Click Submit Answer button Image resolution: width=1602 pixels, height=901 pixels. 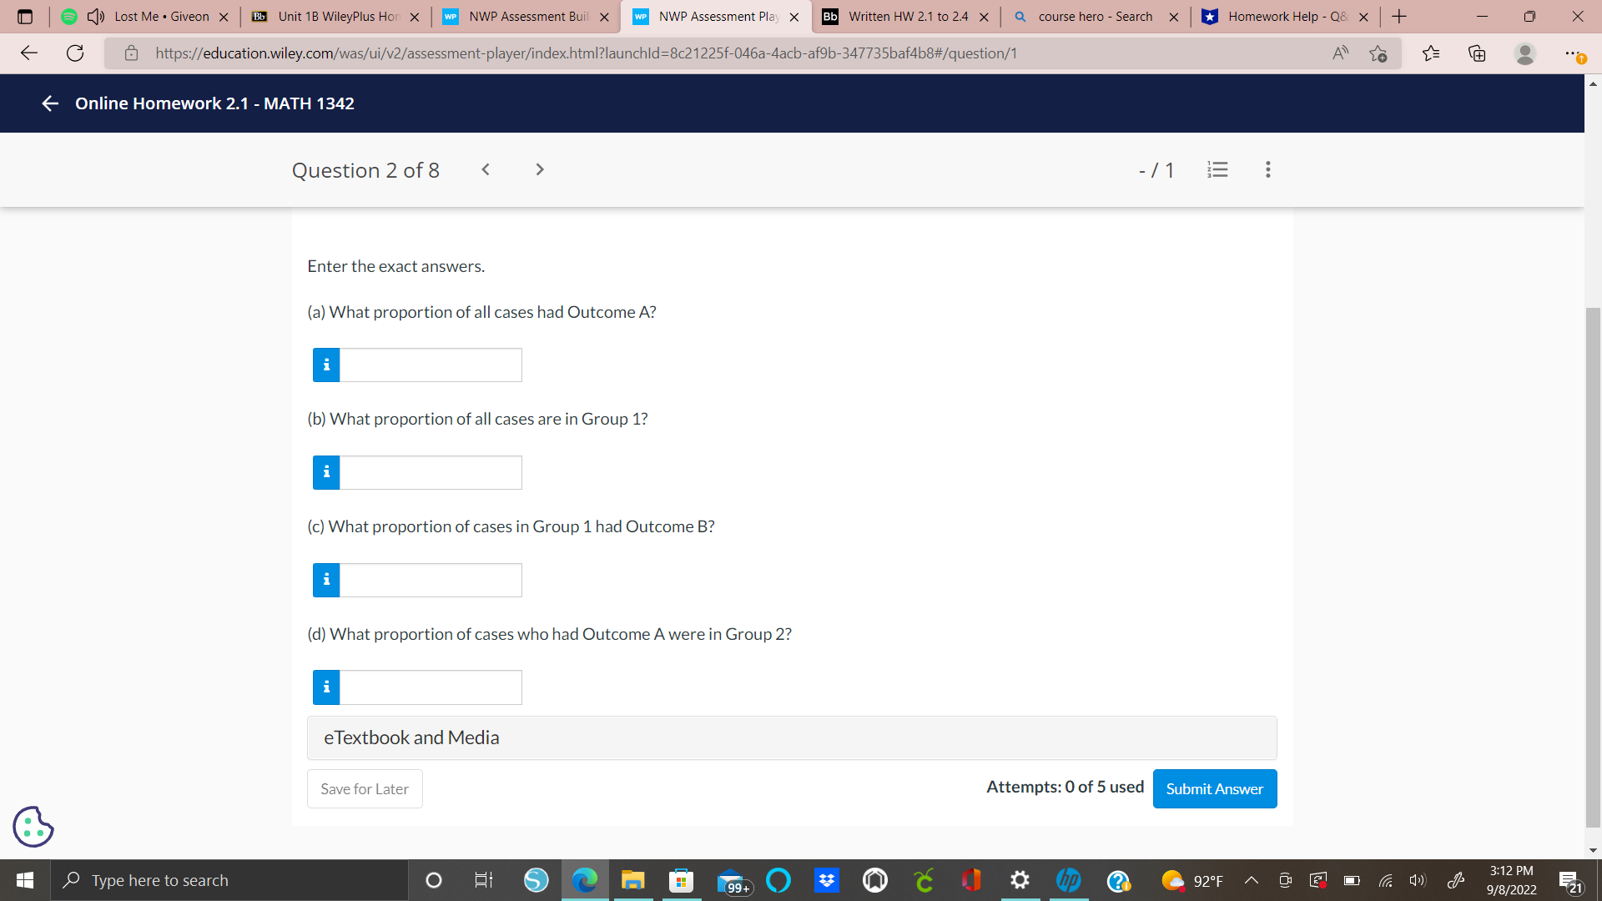point(1214,788)
